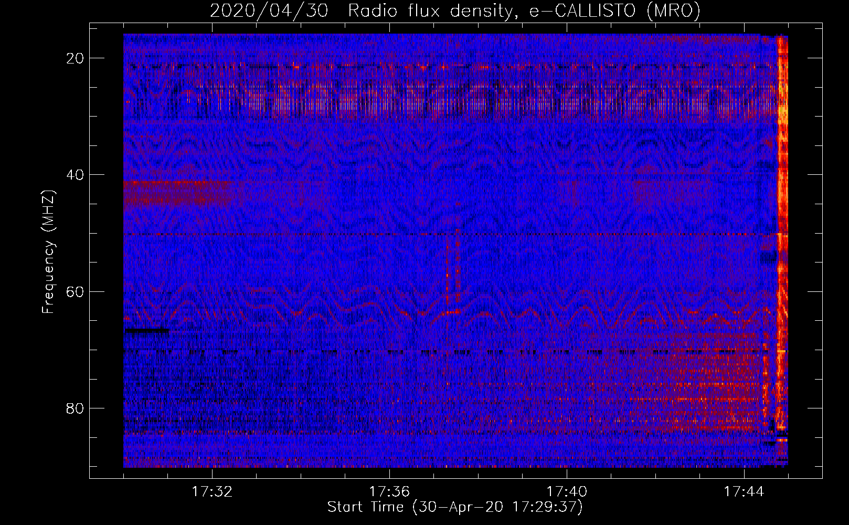
Task: Click the time tick label "17:40"
Action: (x=567, y=492)
